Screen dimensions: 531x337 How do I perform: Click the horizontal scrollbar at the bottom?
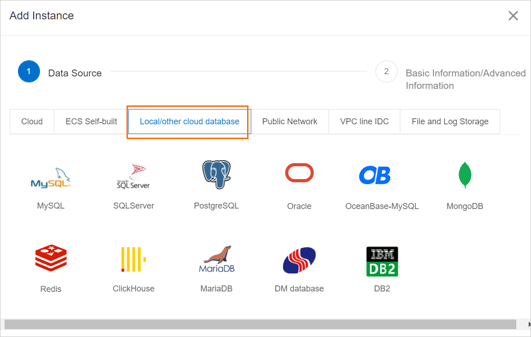260,324
